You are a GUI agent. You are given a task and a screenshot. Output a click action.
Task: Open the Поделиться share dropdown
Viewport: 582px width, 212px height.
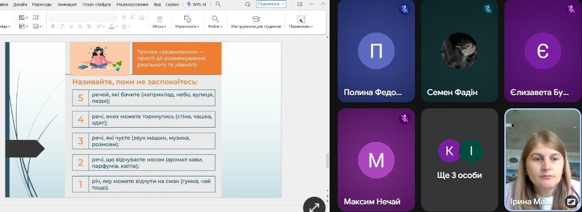(271, 4)
